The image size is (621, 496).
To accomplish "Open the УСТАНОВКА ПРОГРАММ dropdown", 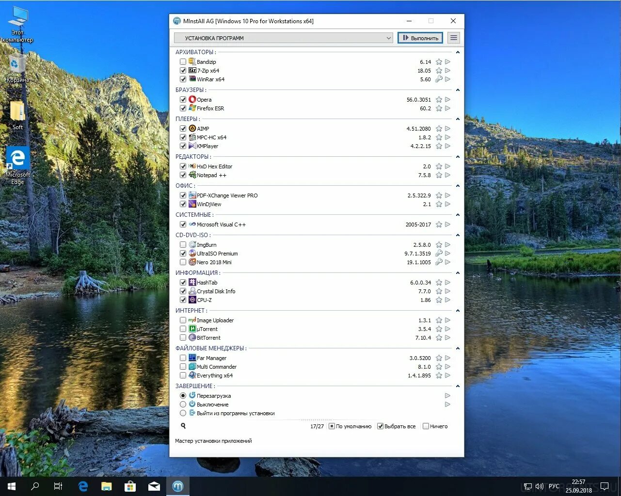I will click(284, 38).
